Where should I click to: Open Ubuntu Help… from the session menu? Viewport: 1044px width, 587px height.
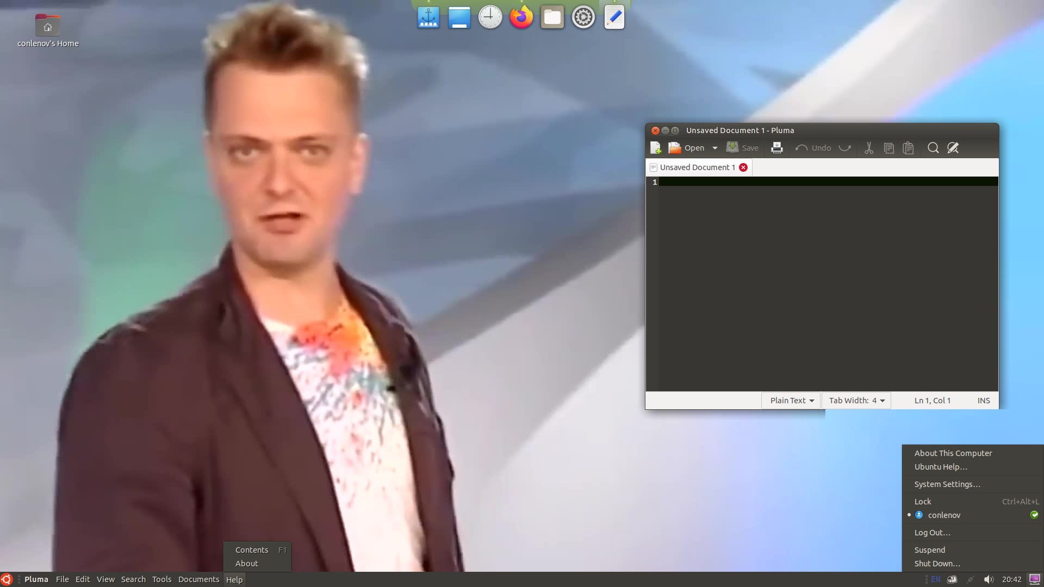click(973, 467)
